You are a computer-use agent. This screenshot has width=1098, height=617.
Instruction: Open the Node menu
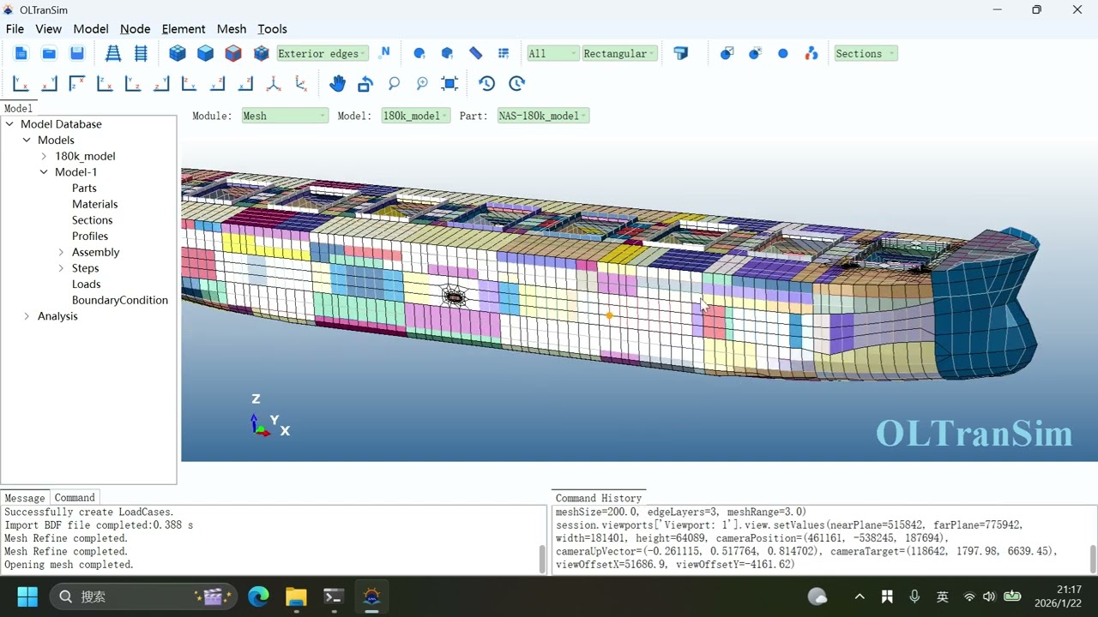(x=135, y=29)
